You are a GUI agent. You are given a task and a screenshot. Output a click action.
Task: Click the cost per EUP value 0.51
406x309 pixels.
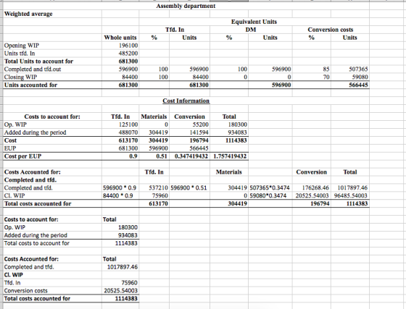(x=162, y=156)
